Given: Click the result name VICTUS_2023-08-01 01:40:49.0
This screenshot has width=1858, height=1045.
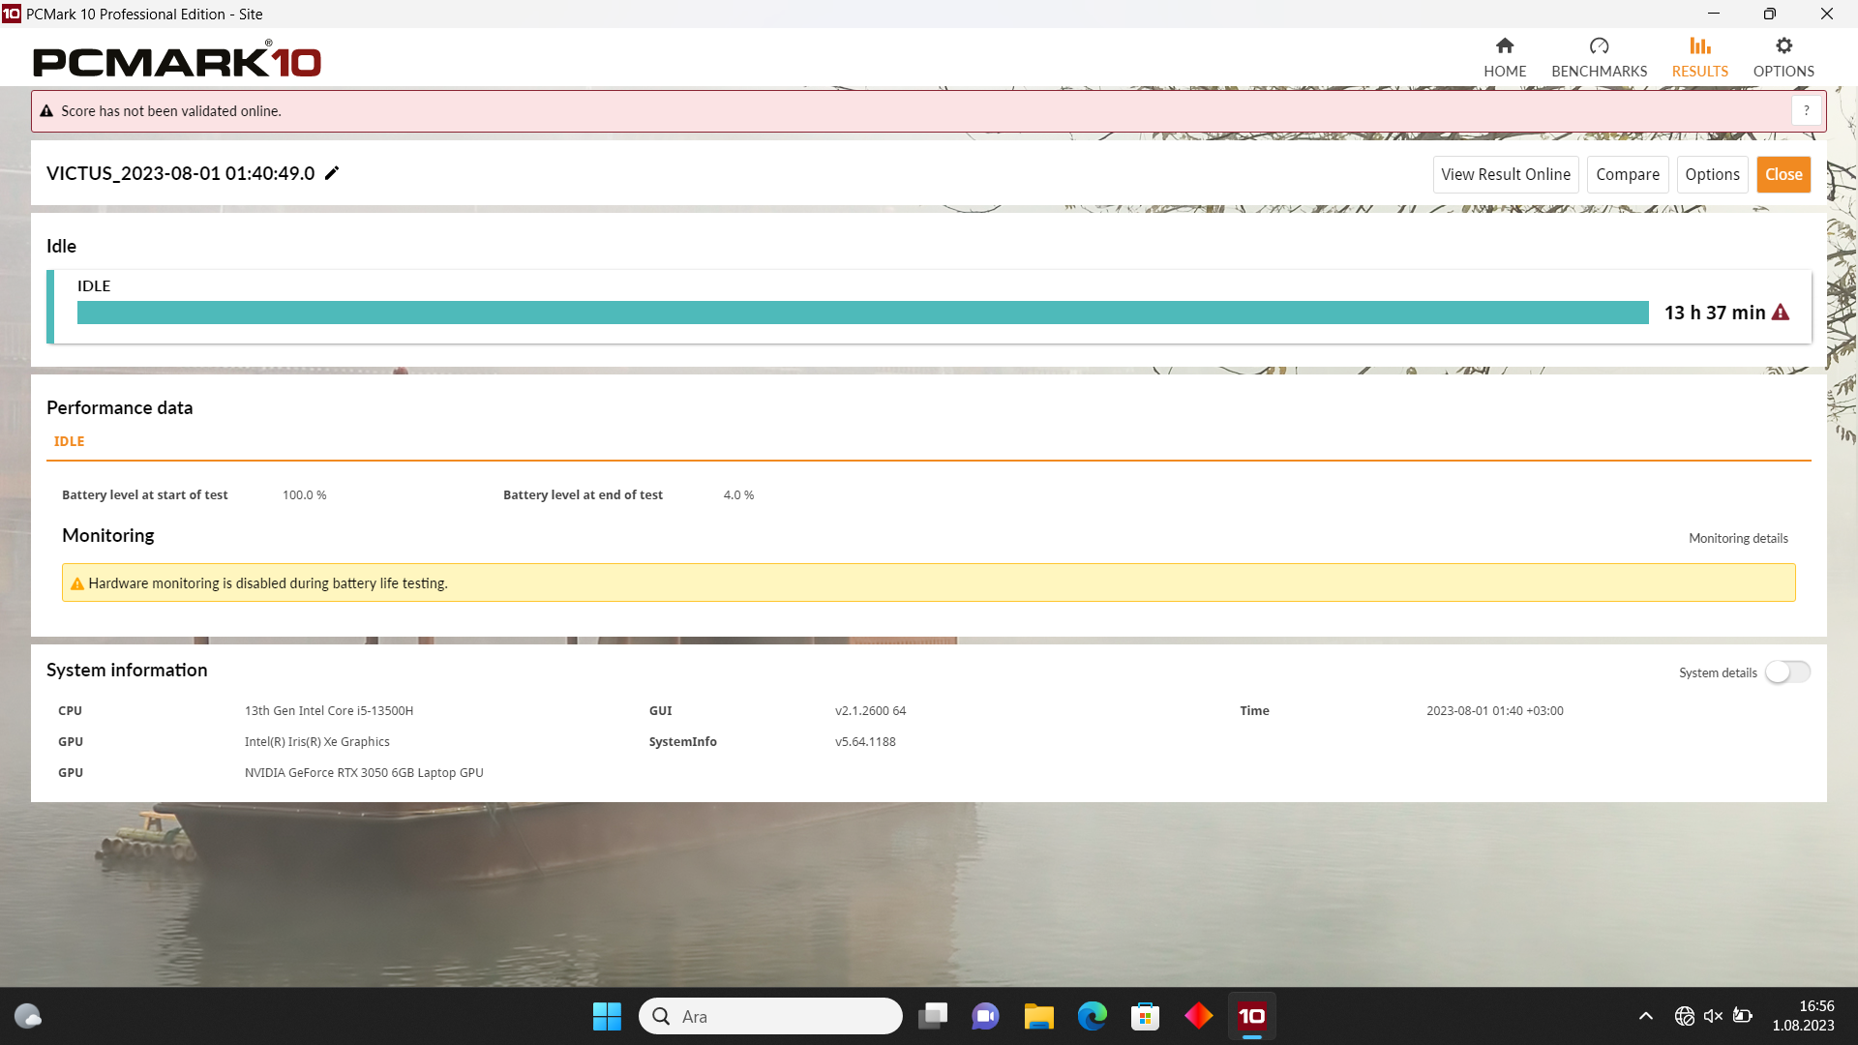Looking at the screenshot, I should [x=181, y=173].
